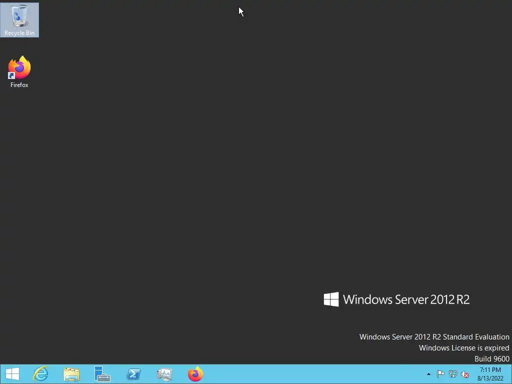Click the date 8/13/2022 in tray
The image size is (512, 384).
(490, 378)
